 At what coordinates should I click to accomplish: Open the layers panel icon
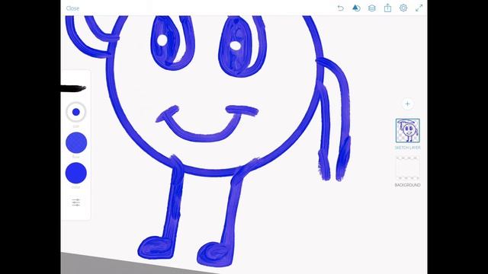pos(371,8)
